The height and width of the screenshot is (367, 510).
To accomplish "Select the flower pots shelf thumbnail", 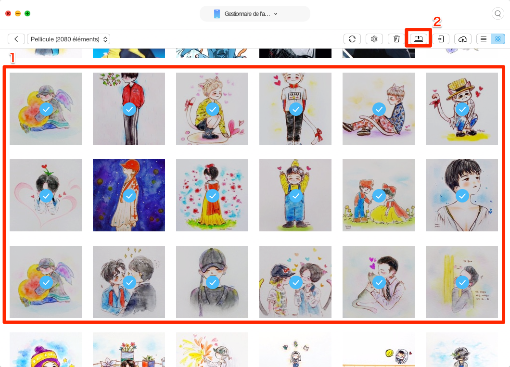I will click(x=129, y=350).
